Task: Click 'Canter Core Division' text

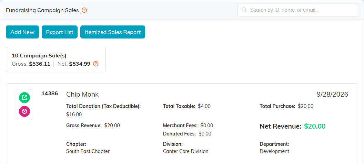Action: click(x=186, y=151)
